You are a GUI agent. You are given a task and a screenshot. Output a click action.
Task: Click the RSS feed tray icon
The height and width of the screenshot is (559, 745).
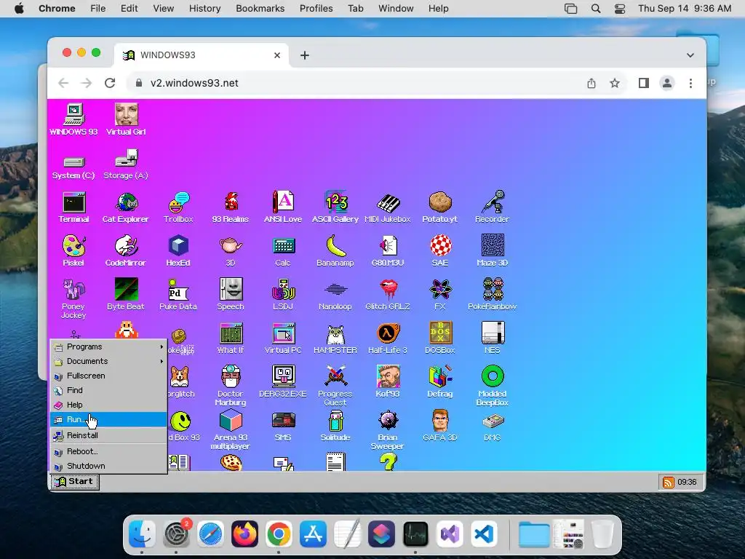click(668, 482)
